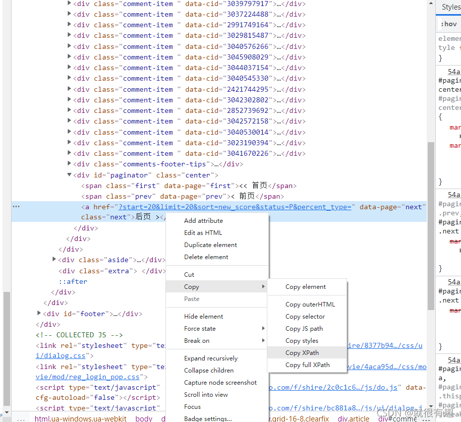Expand the div class="aside" node
Image resolution: width=461 pixels, height=422 pixels.
tap(54, 260)
